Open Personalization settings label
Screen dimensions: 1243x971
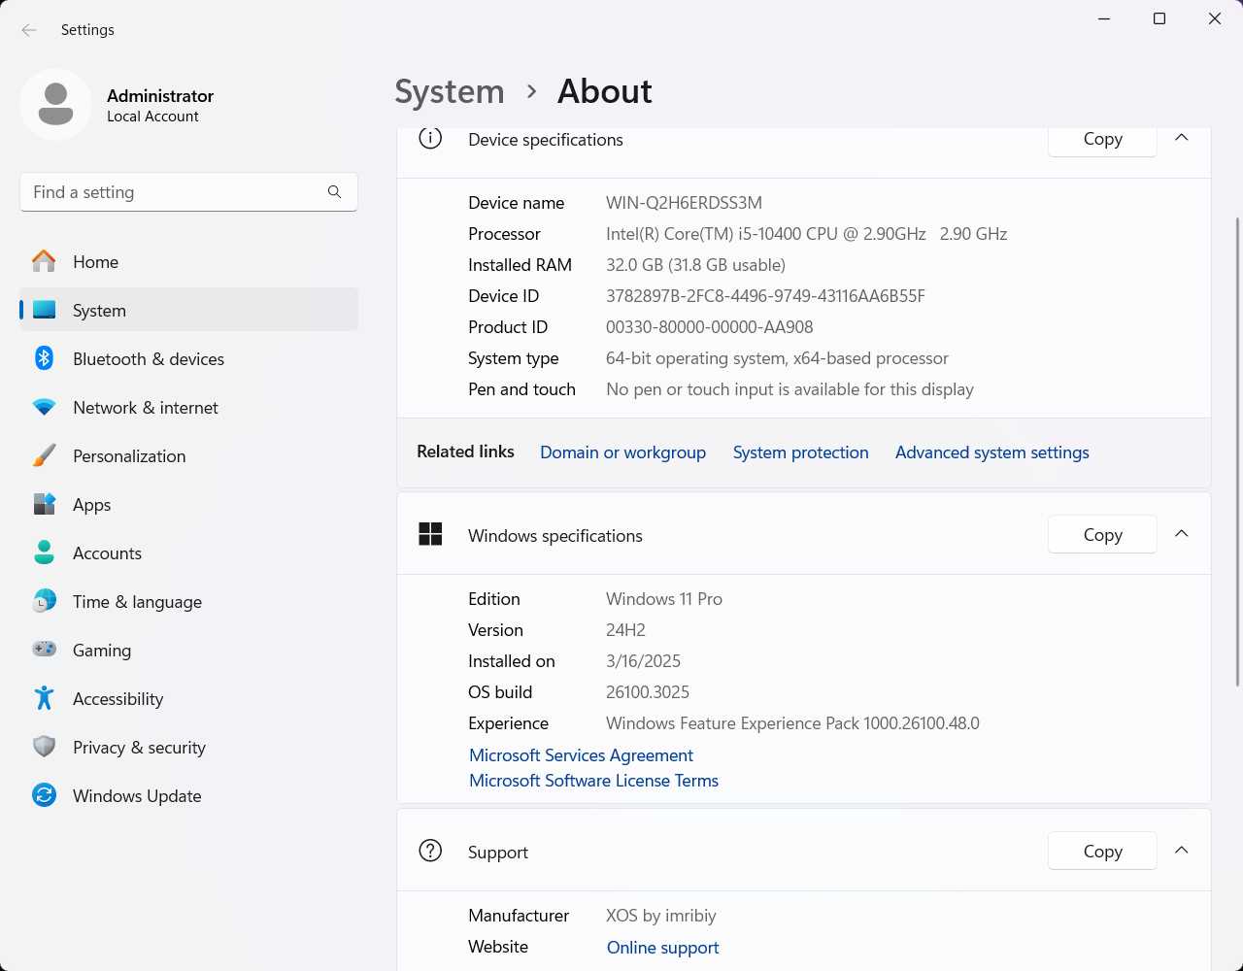coord(129,455)
